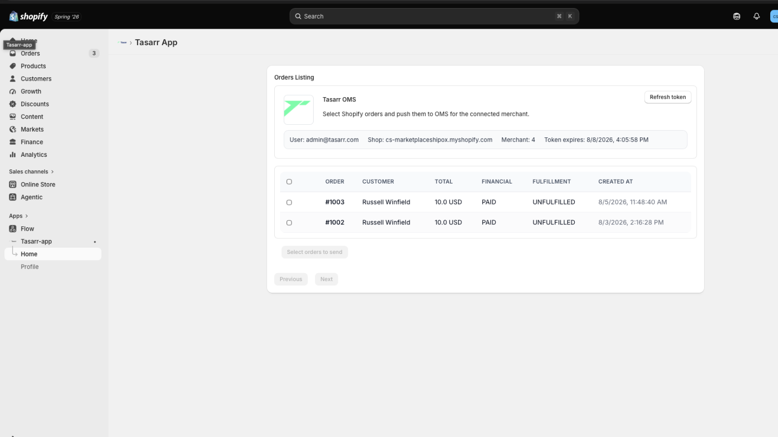
Task: Click the Products tag icon
Action: (13, 66)
